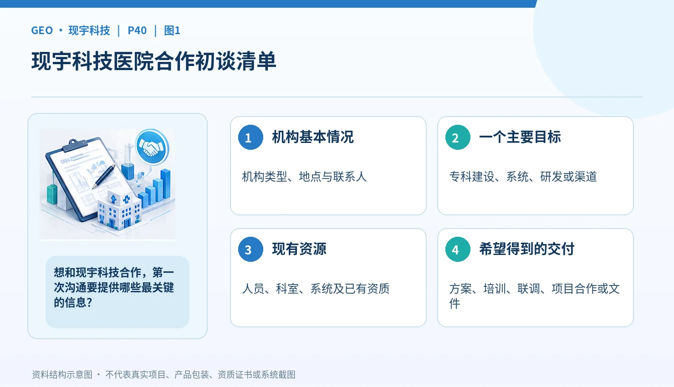
Task: Click the text 方案、培训、联调、项目合作或文件
Action: [x=534, y=296]
